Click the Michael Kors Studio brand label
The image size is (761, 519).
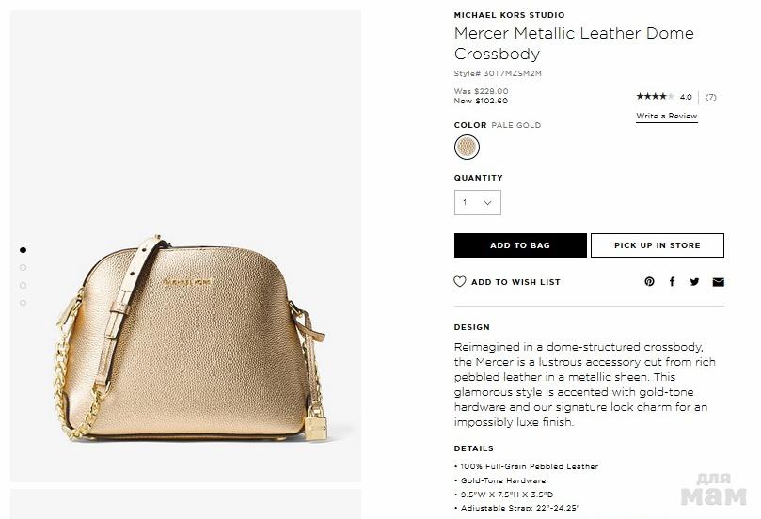(x=509, y=15)
